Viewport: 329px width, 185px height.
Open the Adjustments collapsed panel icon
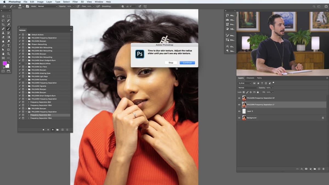(x=227, y=29)
